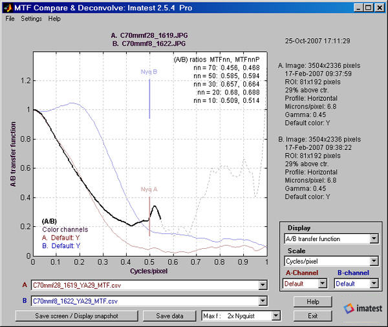Click the date 17-Feb-2007 09:38:22
Image resolution: width=388 pixels, height=327 pixels.
click(318, 147)
